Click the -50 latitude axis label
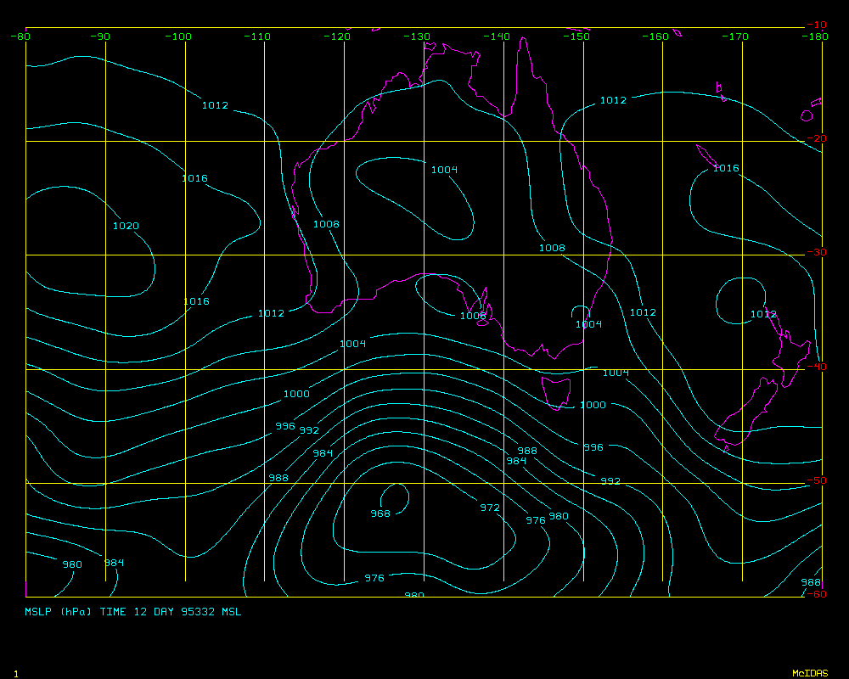Image resolution: width=849 pixels, height=679 pixels. (815, 480)
